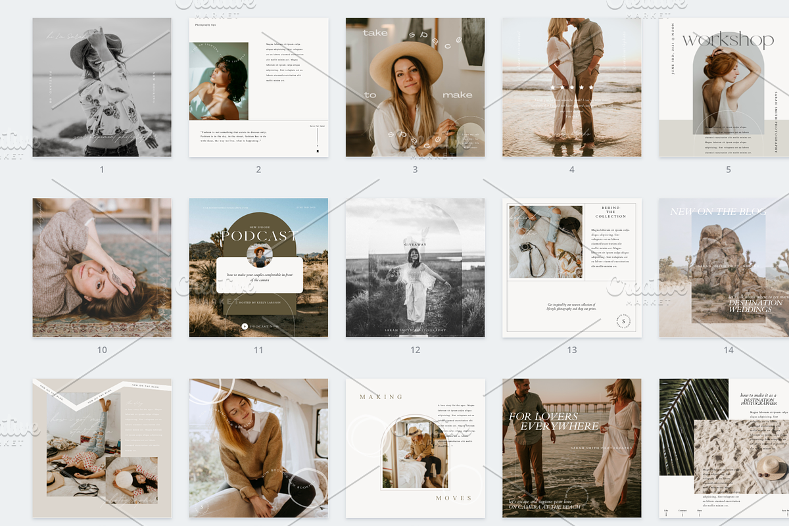Select the Giveaway black-and-white template 12
Viewport: 789px width, 526px height.
click(x=416, y=268)
